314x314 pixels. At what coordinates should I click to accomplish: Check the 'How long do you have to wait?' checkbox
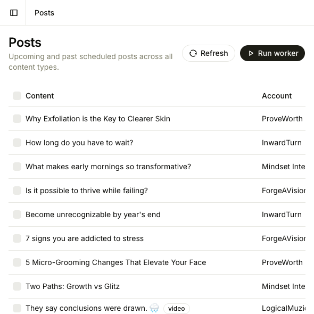pos(17,143)
